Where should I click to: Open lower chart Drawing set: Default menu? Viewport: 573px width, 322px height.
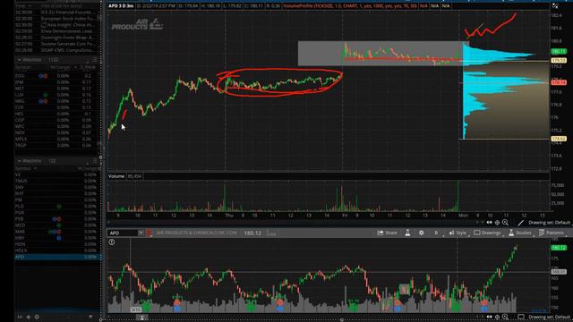[x=549, y=317]
